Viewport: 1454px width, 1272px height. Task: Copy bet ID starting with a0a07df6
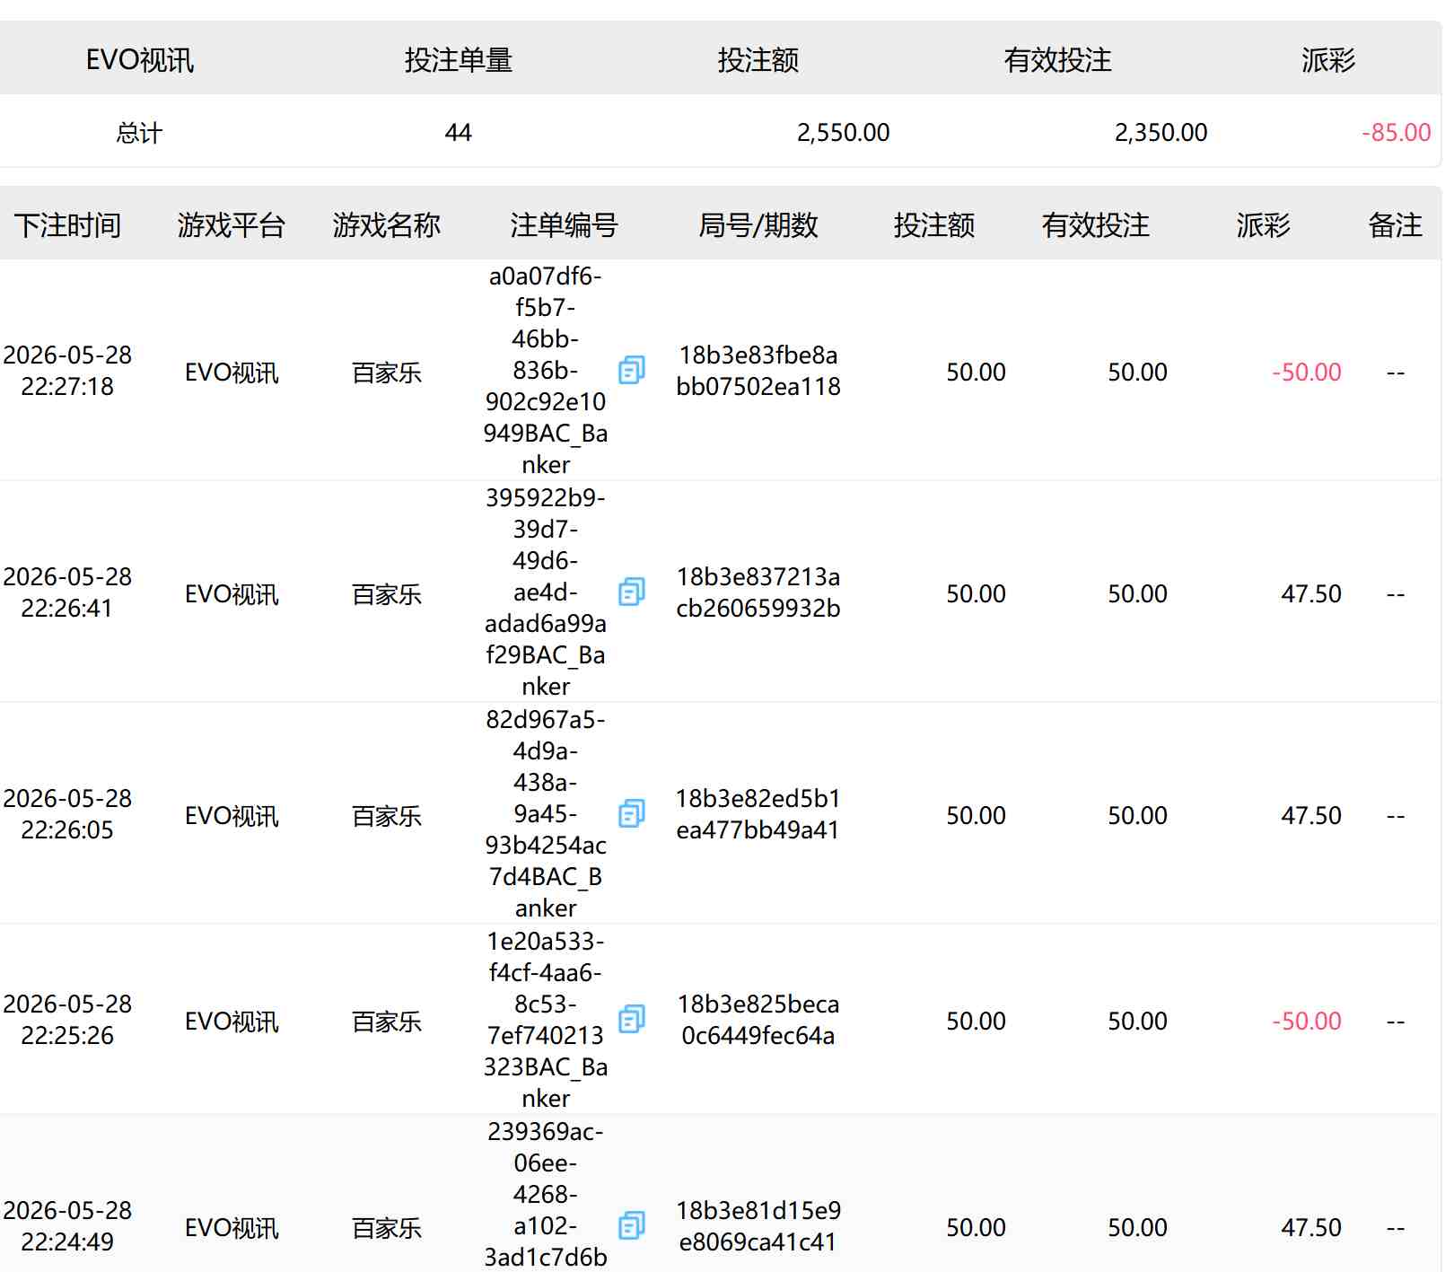(632, 370)
